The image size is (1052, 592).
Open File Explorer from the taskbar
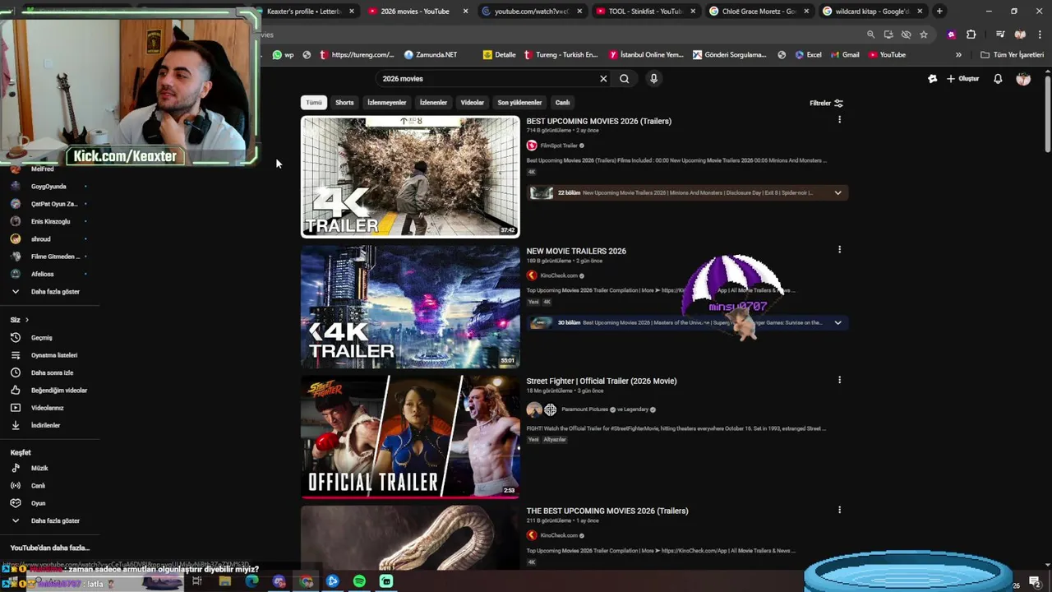coord(224,581)
